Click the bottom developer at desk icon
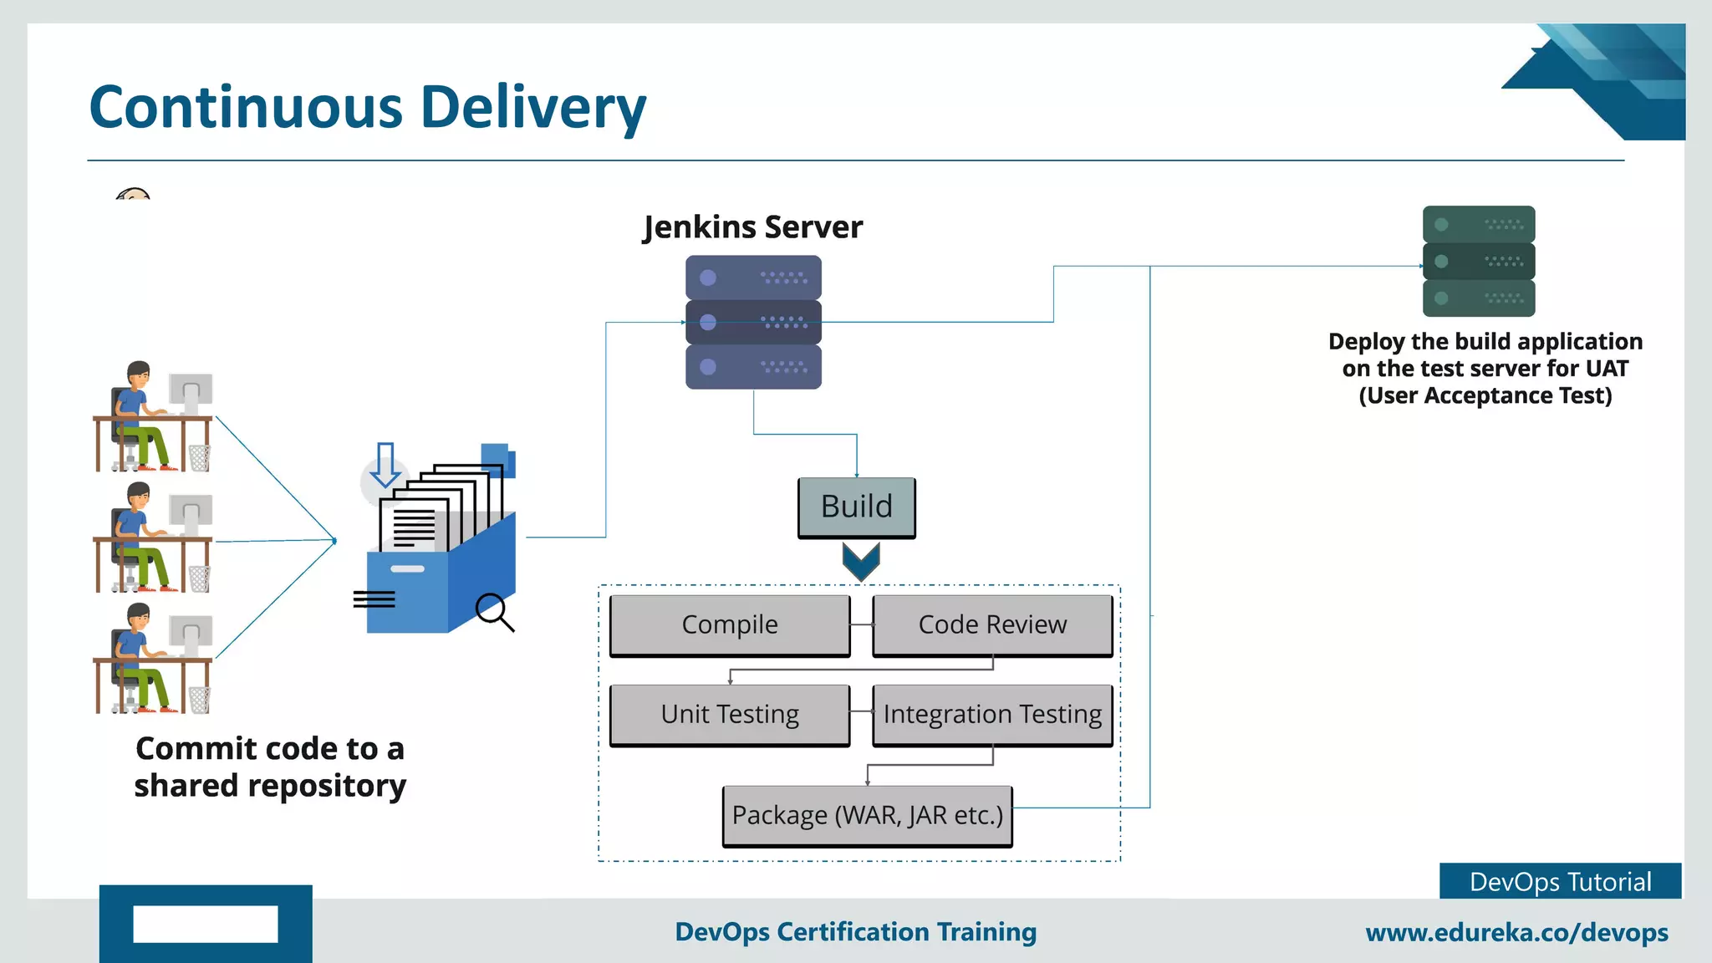This screenshot has width=1712, height=963. [153, 659]
